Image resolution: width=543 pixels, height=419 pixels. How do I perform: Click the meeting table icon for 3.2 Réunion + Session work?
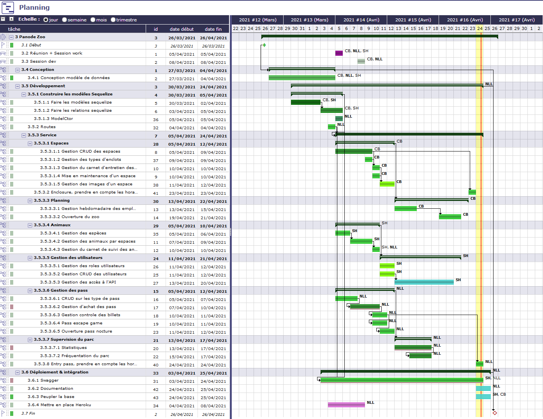tap(4, 53)
